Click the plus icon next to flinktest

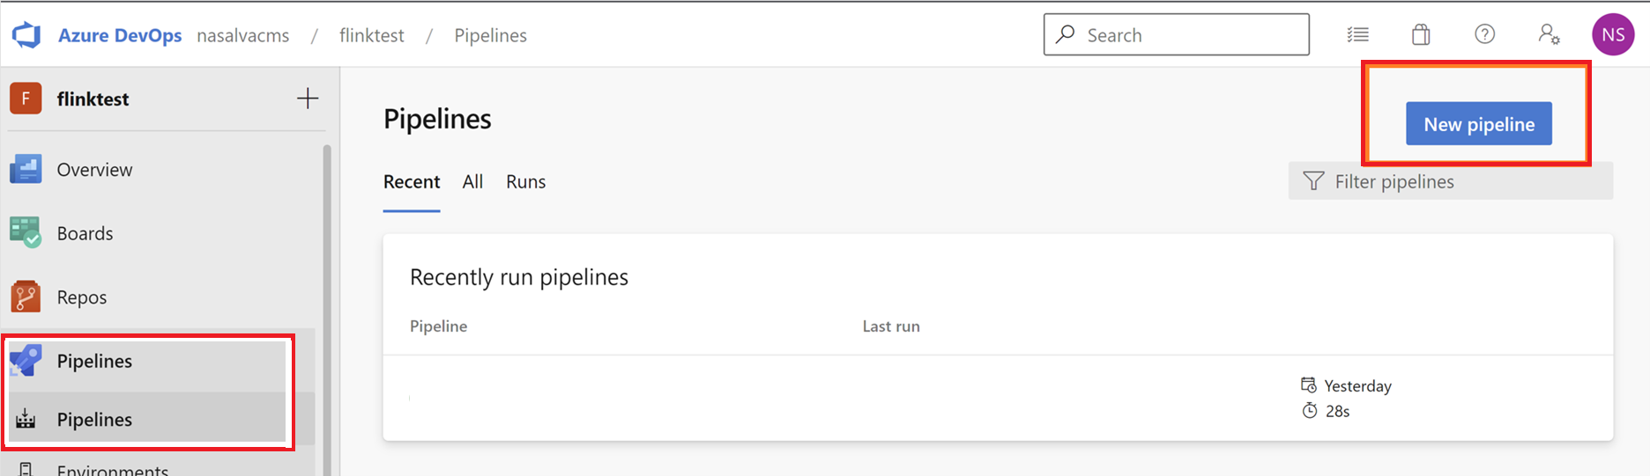pyautogui.click(x=307, y=98)
